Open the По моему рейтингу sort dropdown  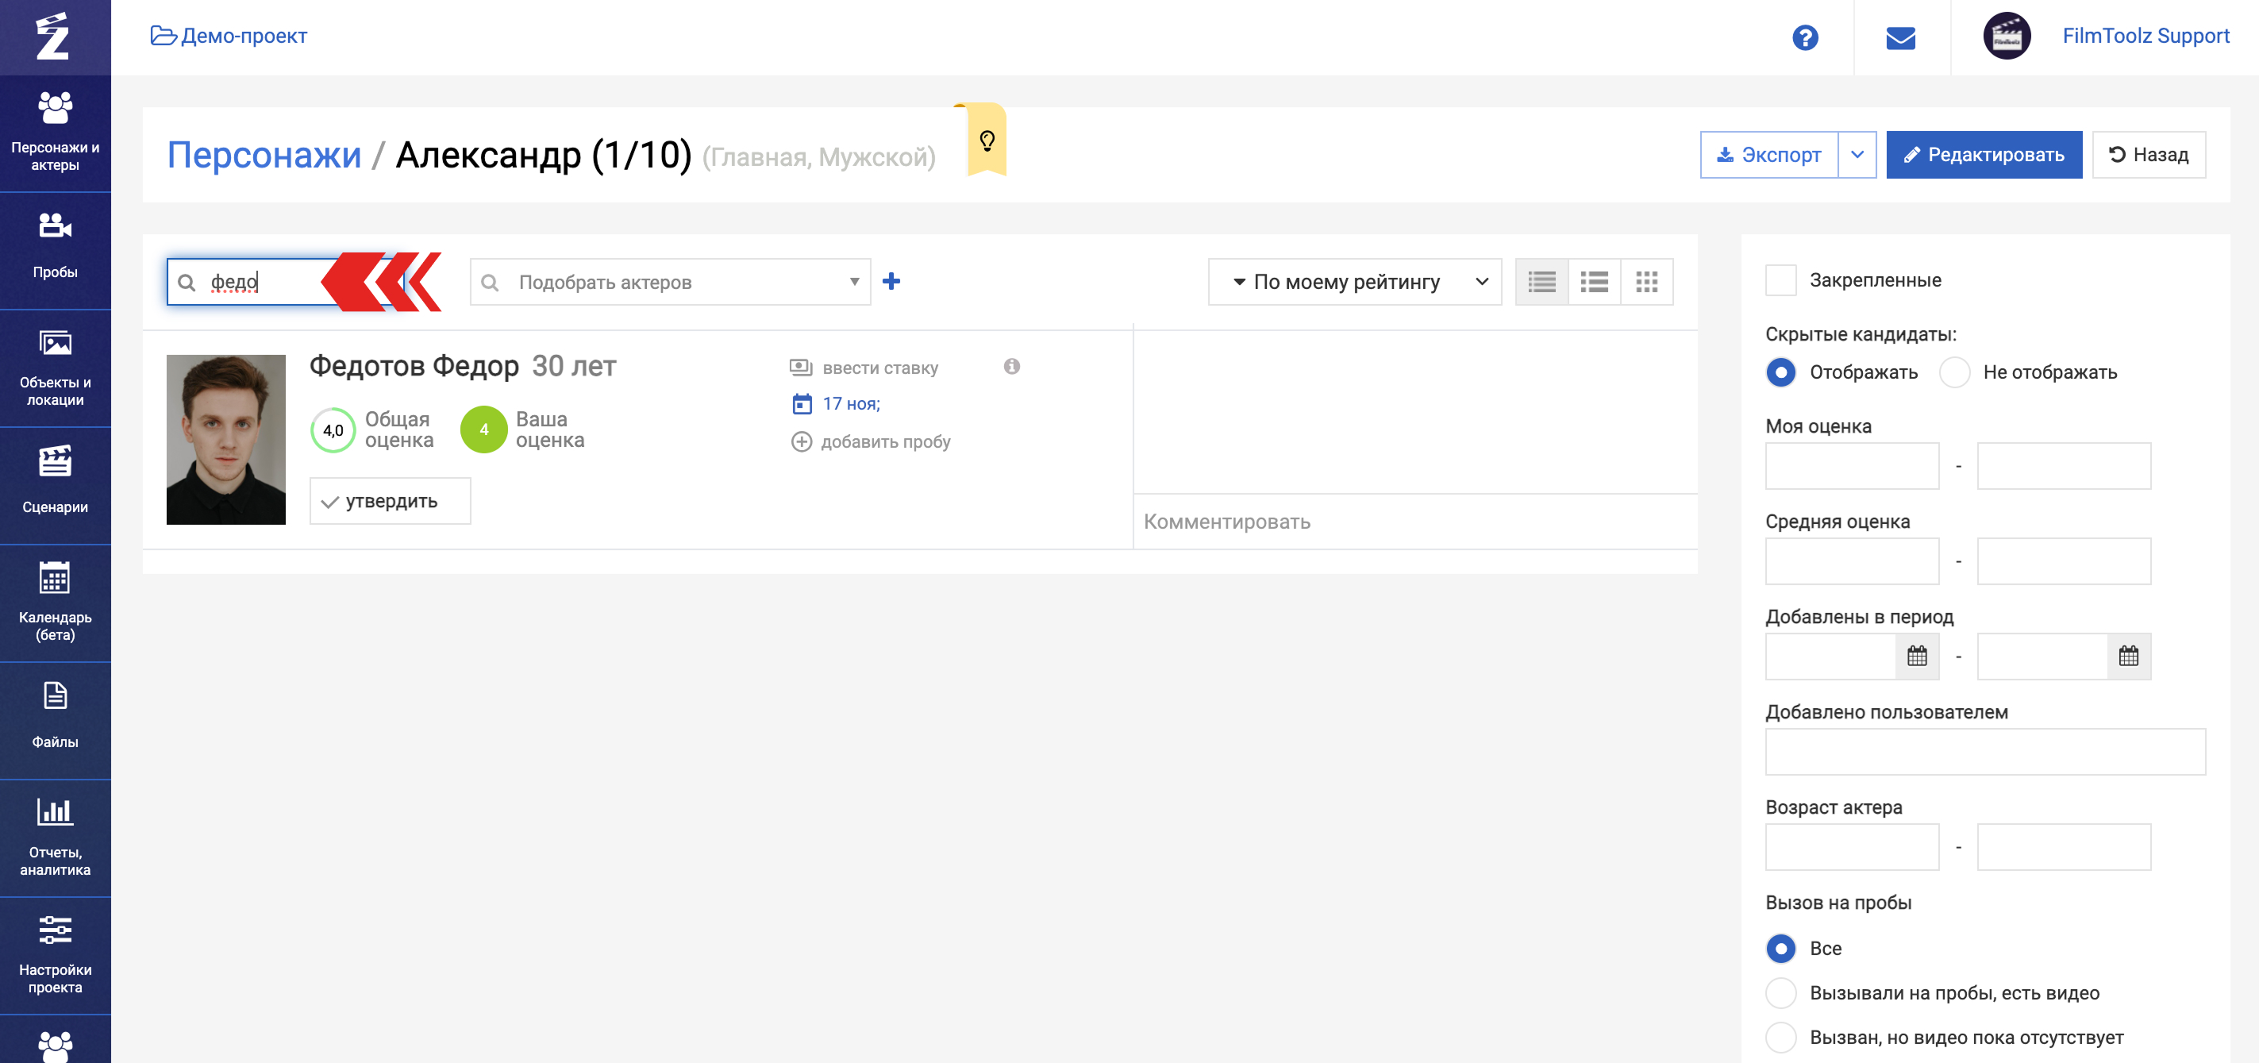[x=1354, y=282]
